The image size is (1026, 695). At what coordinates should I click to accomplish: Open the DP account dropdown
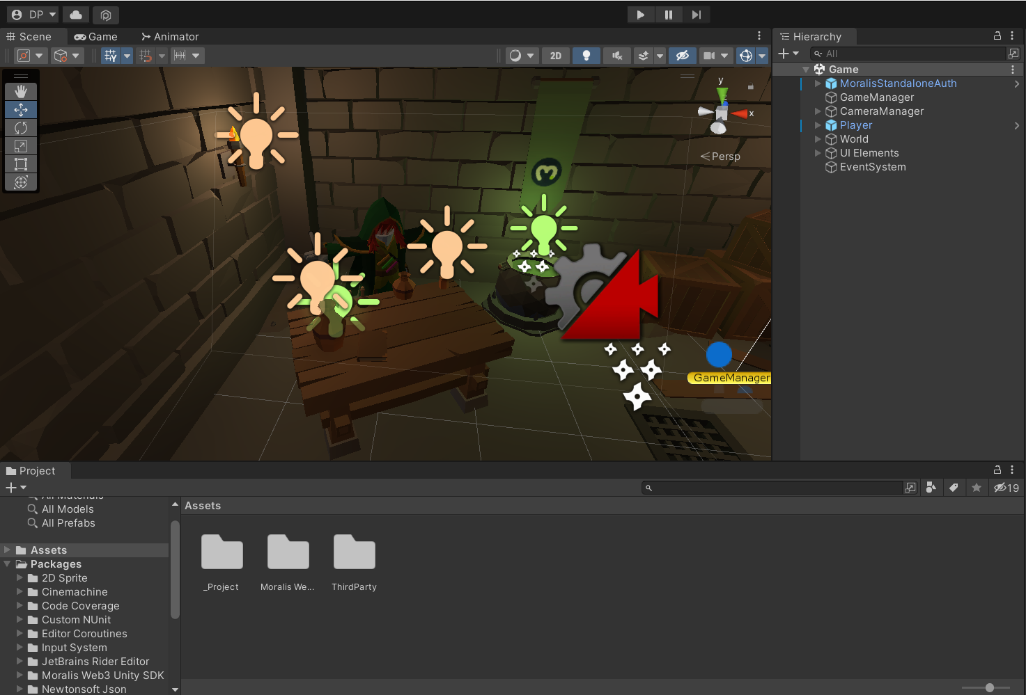click(x=34, y=15)
